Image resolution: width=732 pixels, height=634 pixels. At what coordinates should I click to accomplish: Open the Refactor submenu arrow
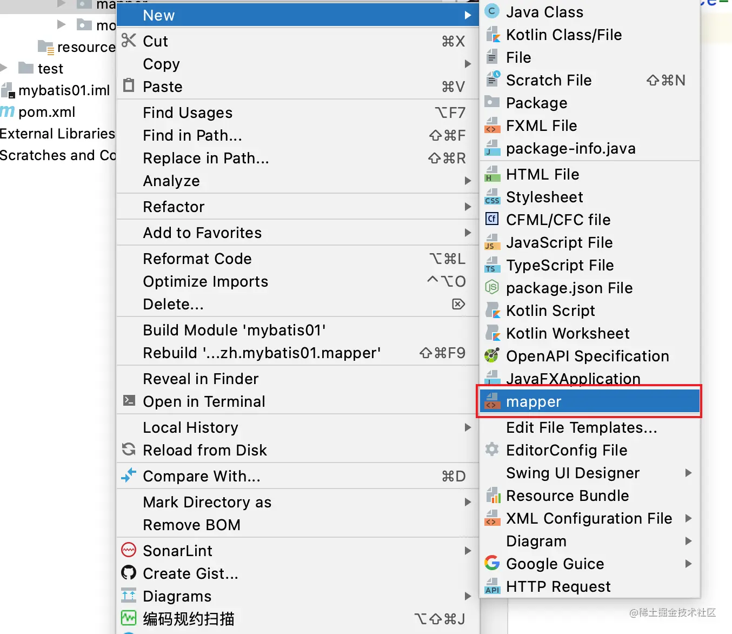468,207
